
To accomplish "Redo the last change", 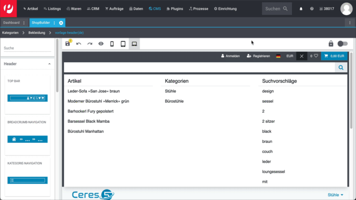I will (90, 44).
